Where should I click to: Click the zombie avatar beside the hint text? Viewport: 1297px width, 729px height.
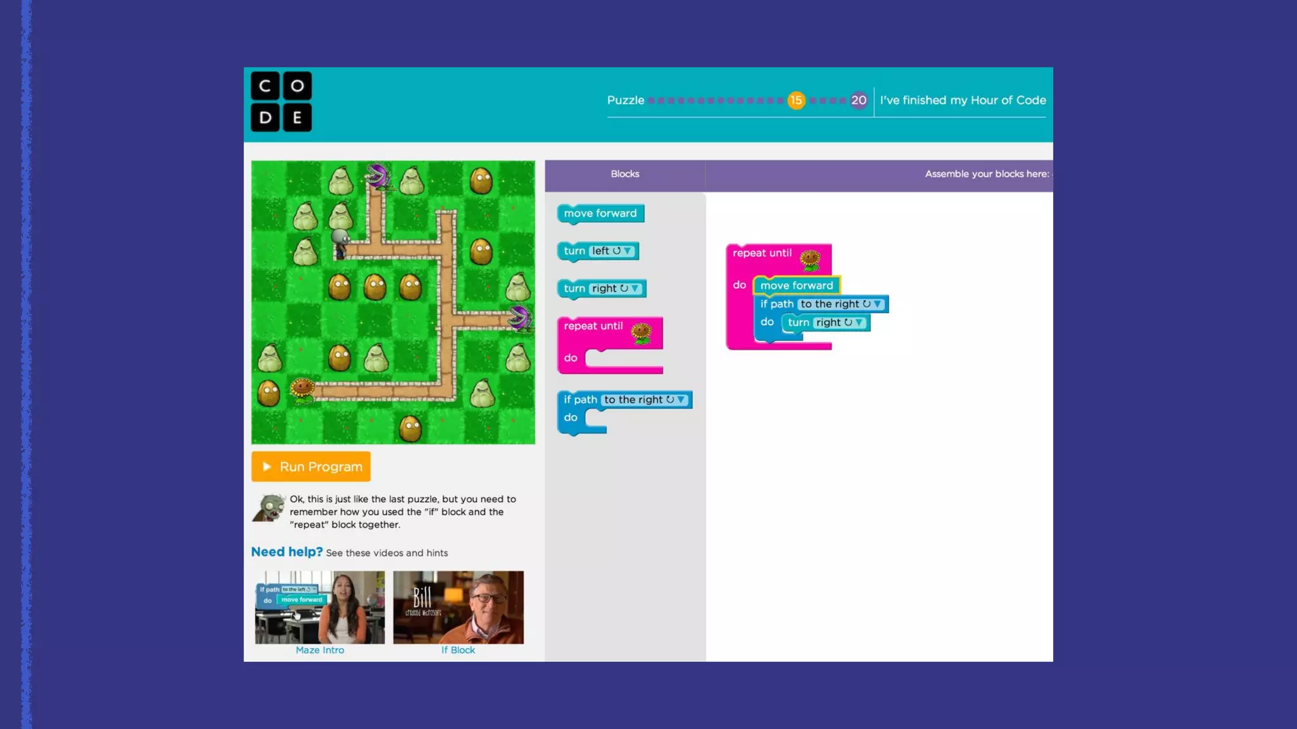point(269,508)
